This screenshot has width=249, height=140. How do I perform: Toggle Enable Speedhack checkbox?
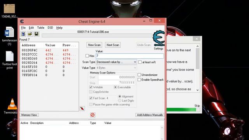point(139,79)
